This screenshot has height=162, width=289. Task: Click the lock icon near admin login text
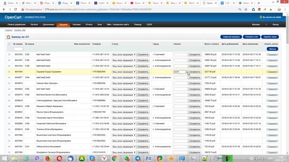point(261,17)
